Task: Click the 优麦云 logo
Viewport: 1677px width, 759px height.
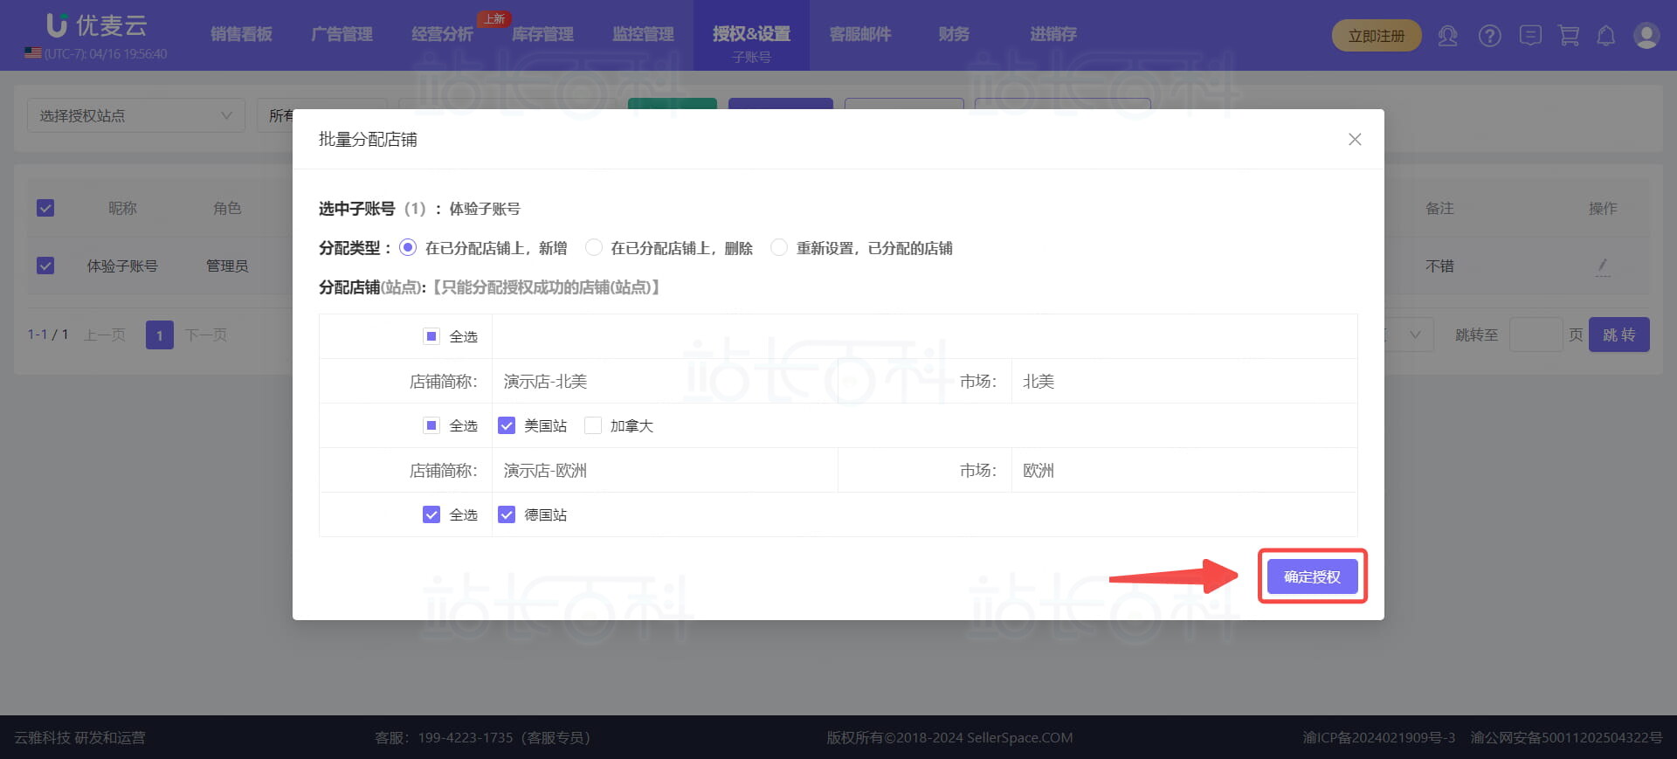Action: [x=96, y=26]
